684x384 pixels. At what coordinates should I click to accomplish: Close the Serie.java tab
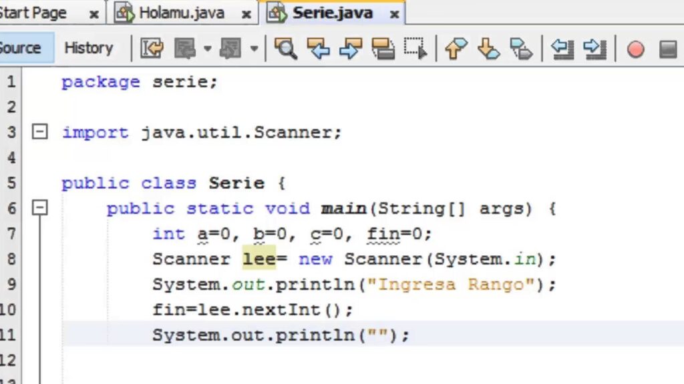point(395,14)
